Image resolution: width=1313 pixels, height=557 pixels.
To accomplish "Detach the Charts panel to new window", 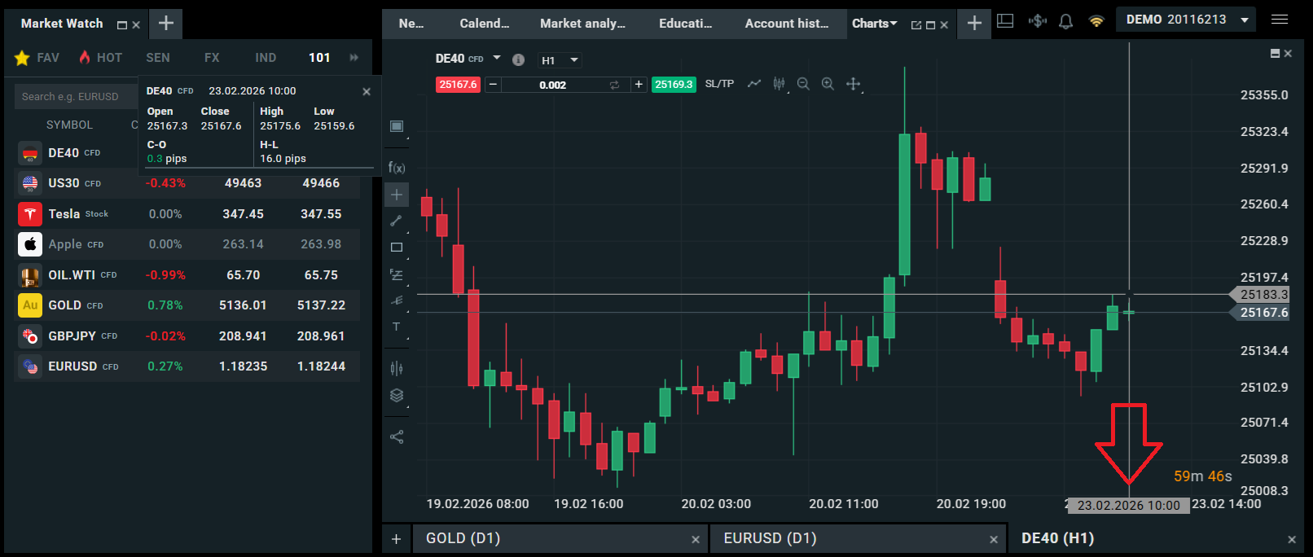I will (916, 25).
